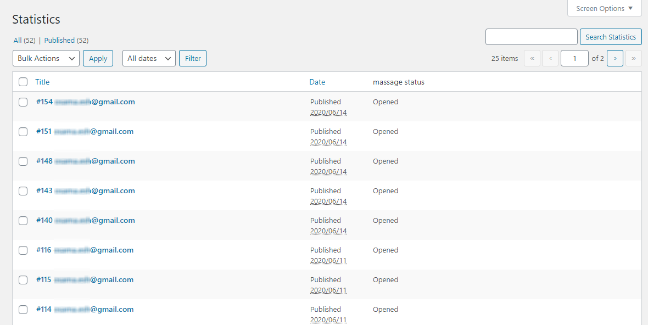Viewport: 648px width, 325px height.
Task: Check the box for entry #115
Action: click(x=23, y=280)
